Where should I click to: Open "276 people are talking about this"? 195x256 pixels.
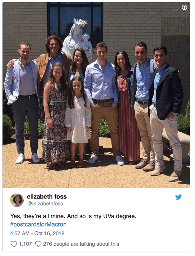[x=81, y=244]
